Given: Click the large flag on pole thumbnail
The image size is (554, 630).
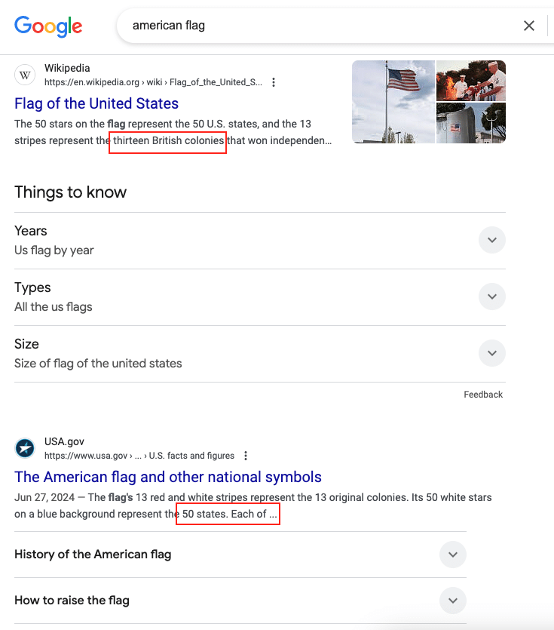Looking at the screenshot, I should pos(393,102).
